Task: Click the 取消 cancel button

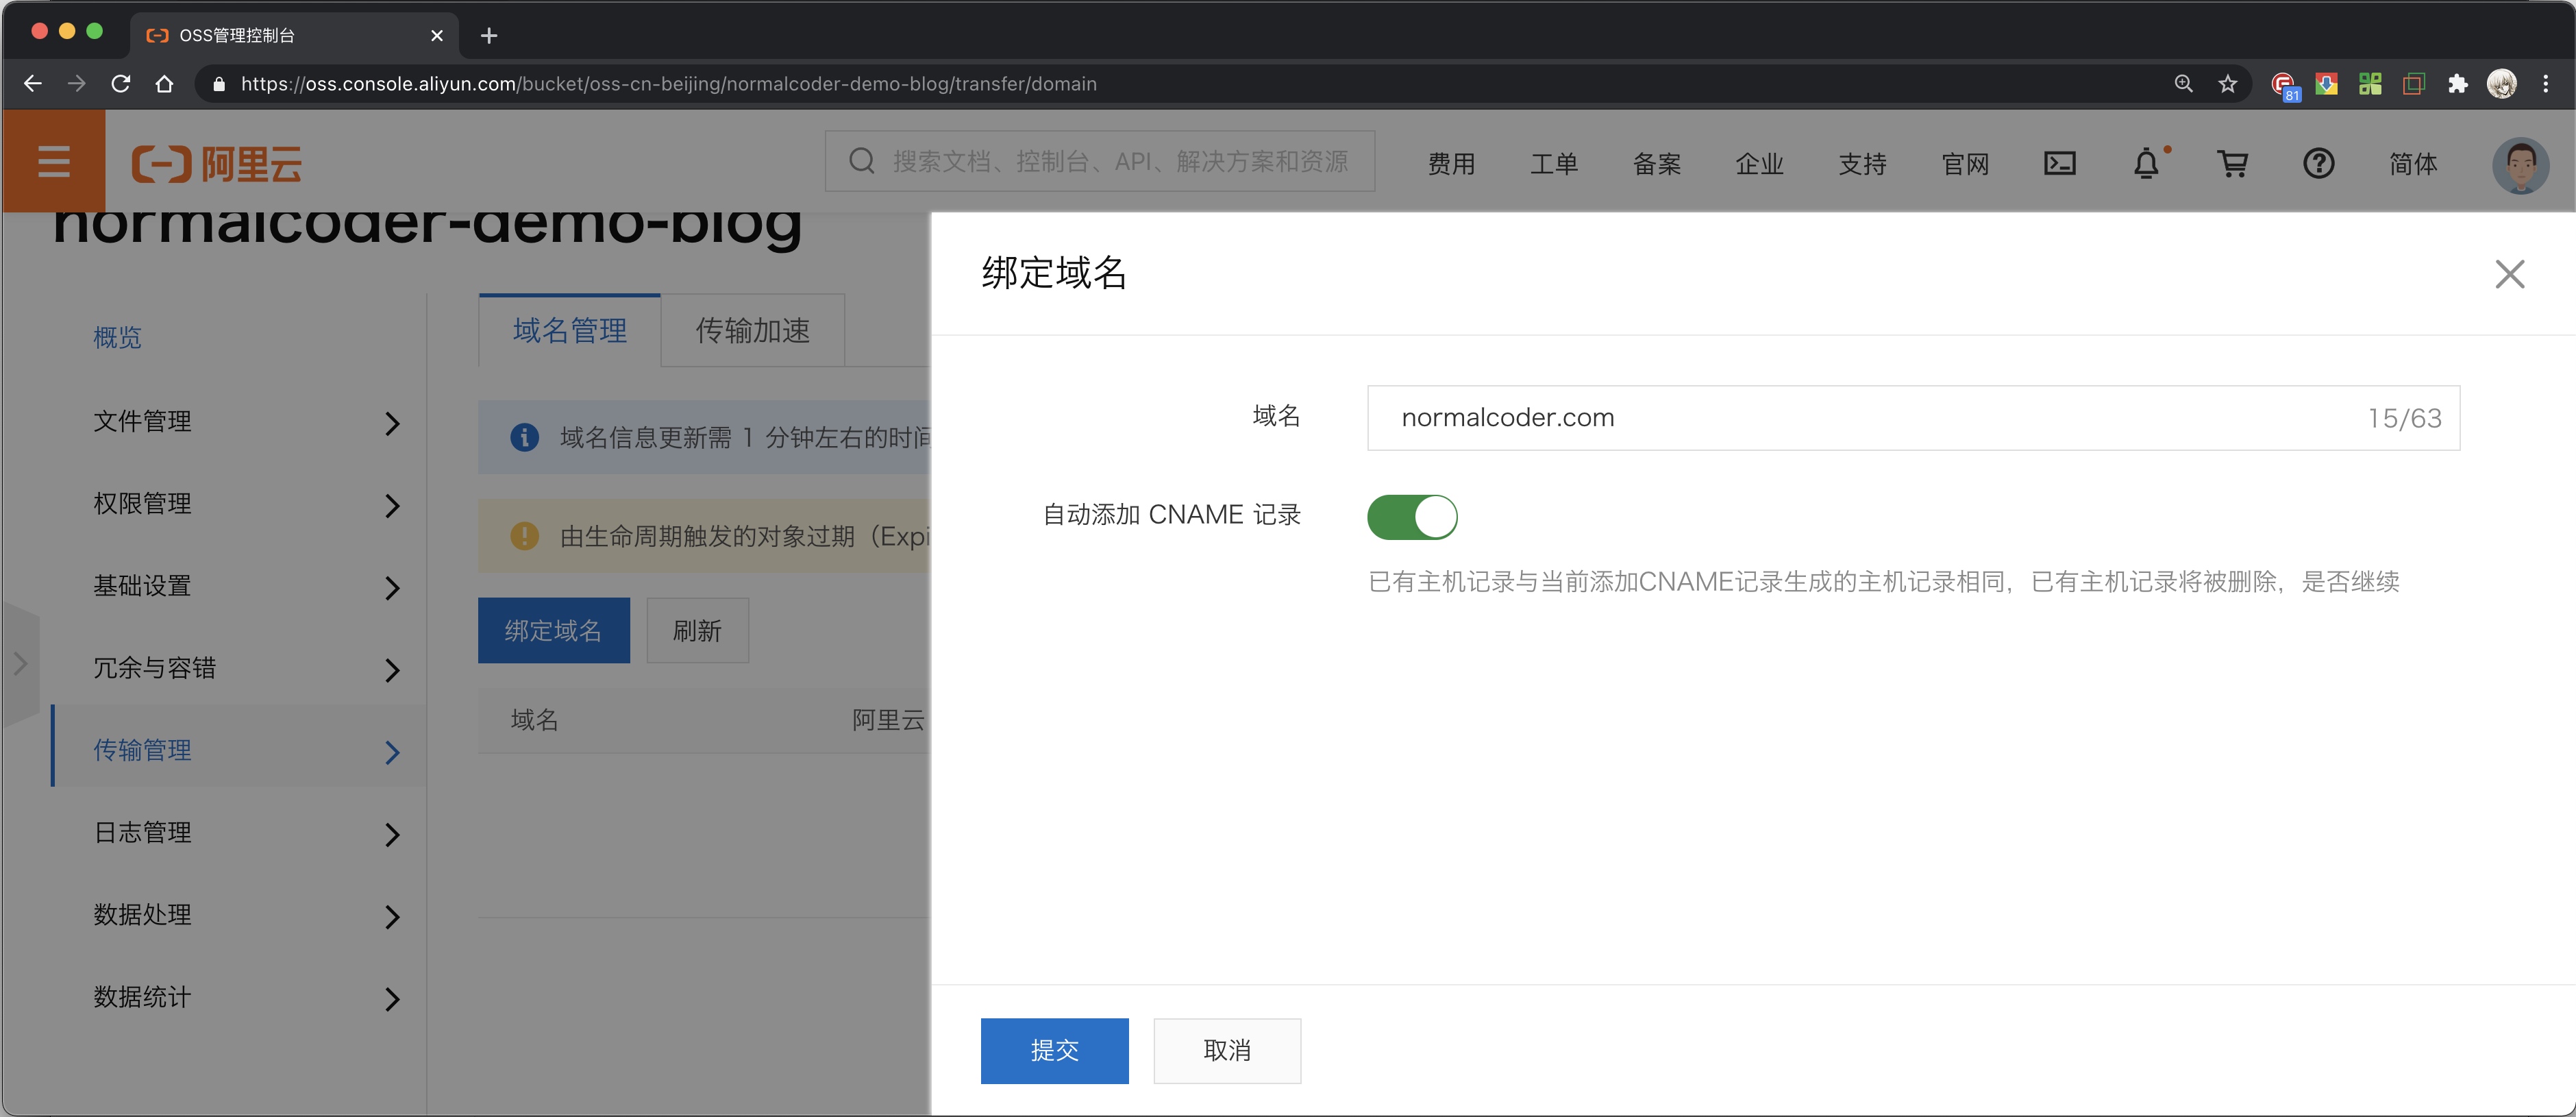Action: [x=1227, y=1050]
